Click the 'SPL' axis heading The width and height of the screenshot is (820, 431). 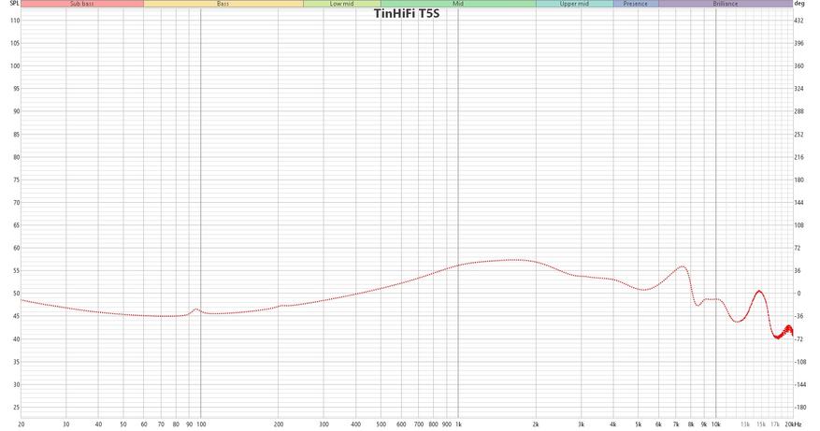pos(15,4)
